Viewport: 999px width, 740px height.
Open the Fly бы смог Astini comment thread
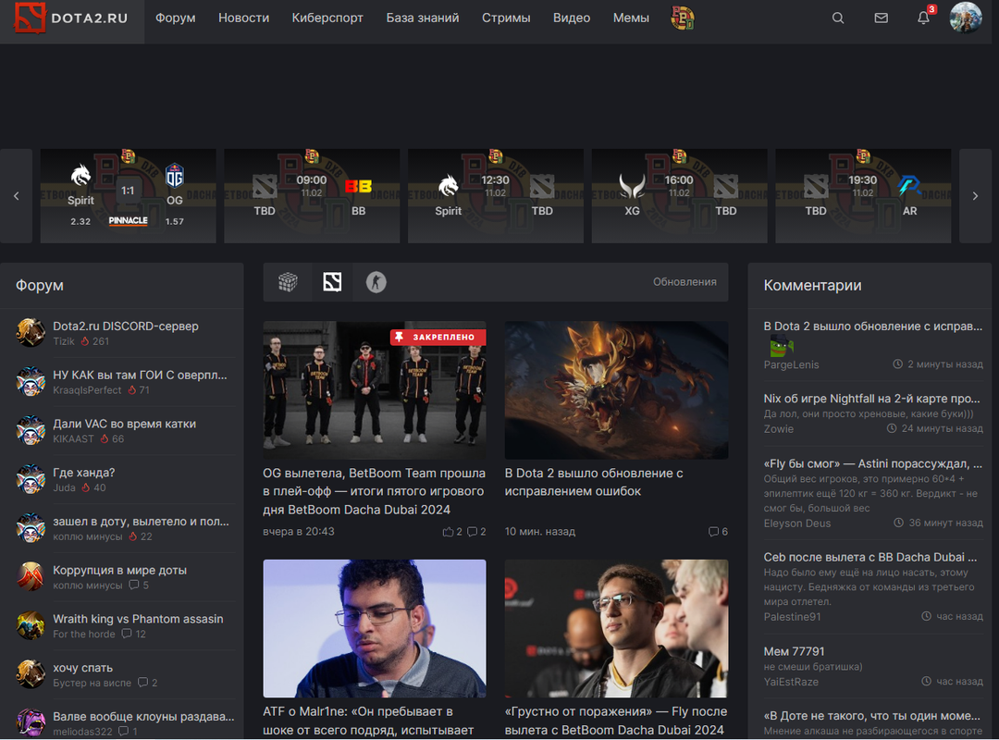873,463
